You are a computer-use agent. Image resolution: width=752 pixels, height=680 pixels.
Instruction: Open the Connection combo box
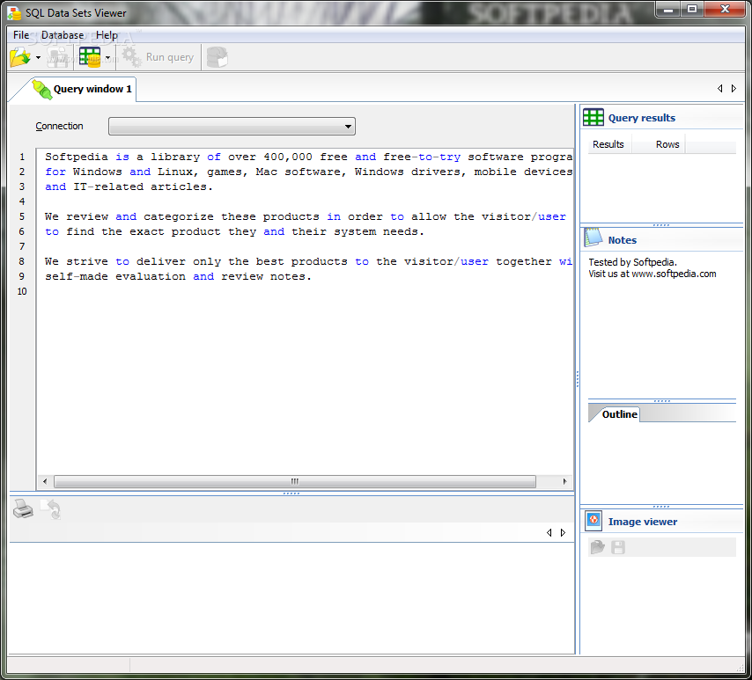pos(232,127)
